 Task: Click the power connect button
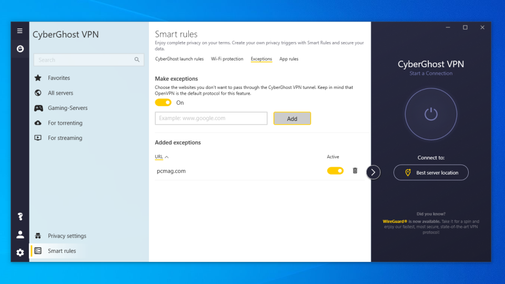pos(431,114)
